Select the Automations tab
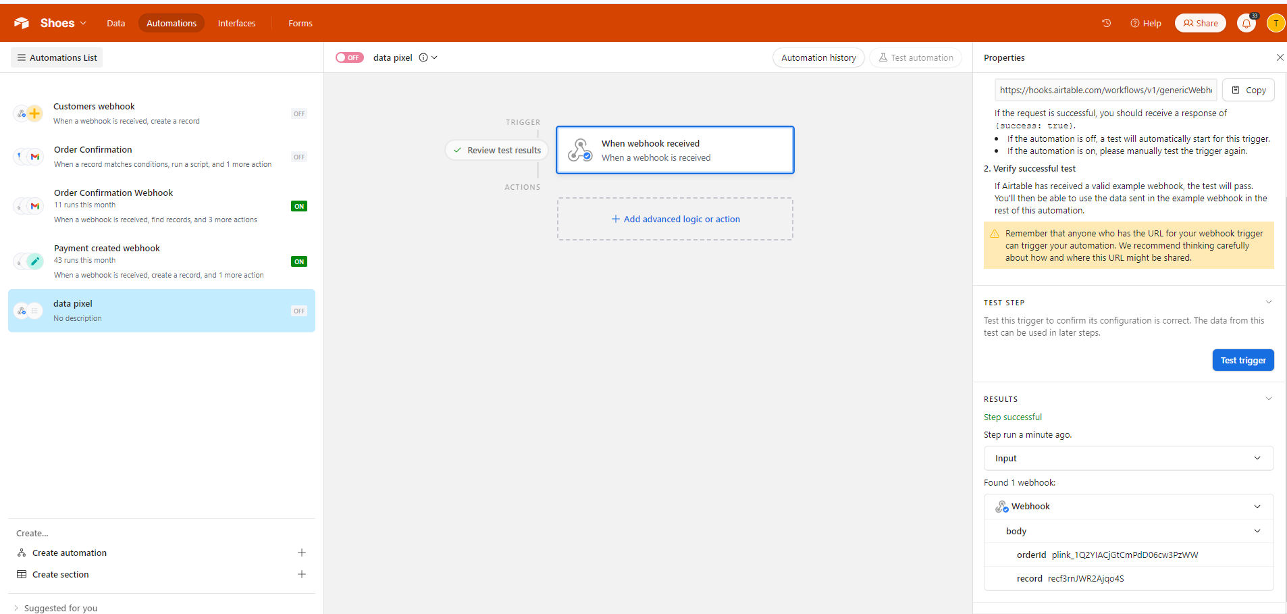The height and width of the screenshot is (614, 1287). 172,23
